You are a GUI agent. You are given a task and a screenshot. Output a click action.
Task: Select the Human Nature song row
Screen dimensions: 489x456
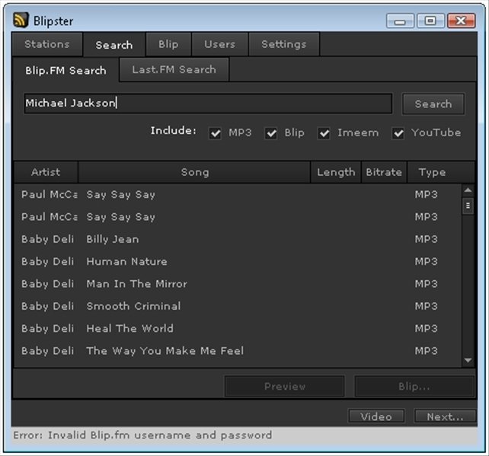tap(238, 262)
